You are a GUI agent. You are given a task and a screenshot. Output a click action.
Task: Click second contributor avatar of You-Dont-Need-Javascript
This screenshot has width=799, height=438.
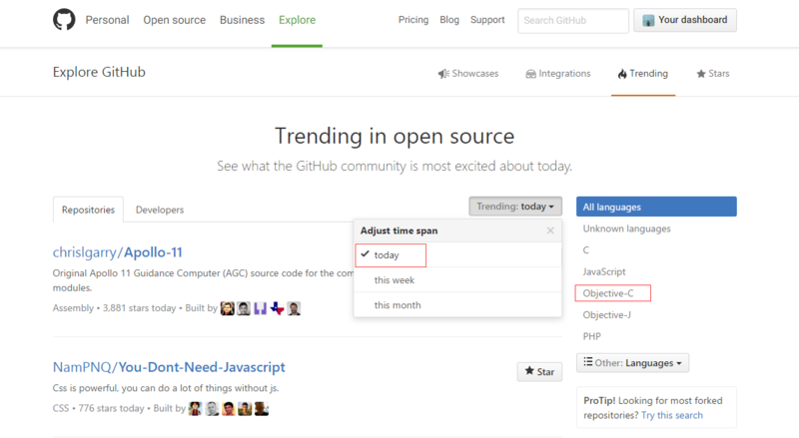click(212, 408)
